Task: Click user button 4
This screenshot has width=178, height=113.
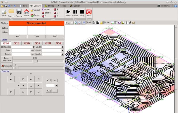Action: [x=56, y=9]
